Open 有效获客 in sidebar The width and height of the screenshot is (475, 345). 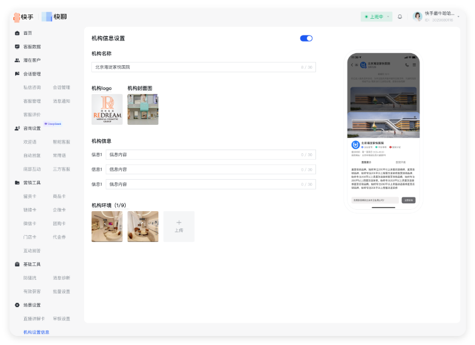pyautogui.click(x=32, y=291)
